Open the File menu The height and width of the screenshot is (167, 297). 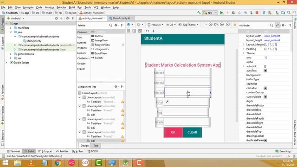pyautogui.click(x=3, y=7)
